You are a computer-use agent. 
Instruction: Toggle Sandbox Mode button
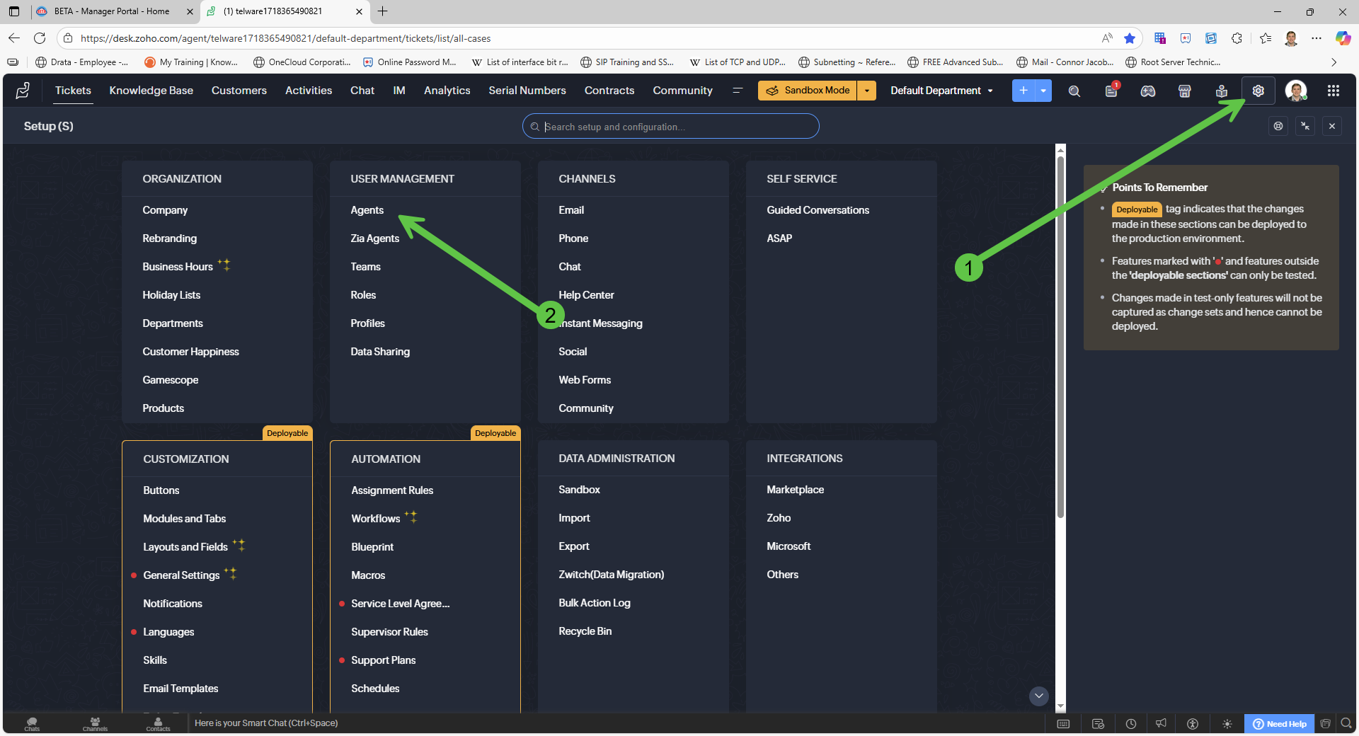coord(808,91)
